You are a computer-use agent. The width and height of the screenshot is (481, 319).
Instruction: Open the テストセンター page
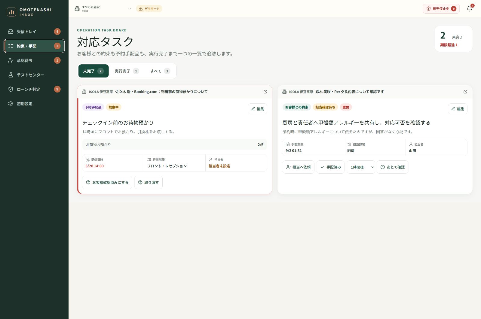[x=34, y=75]
